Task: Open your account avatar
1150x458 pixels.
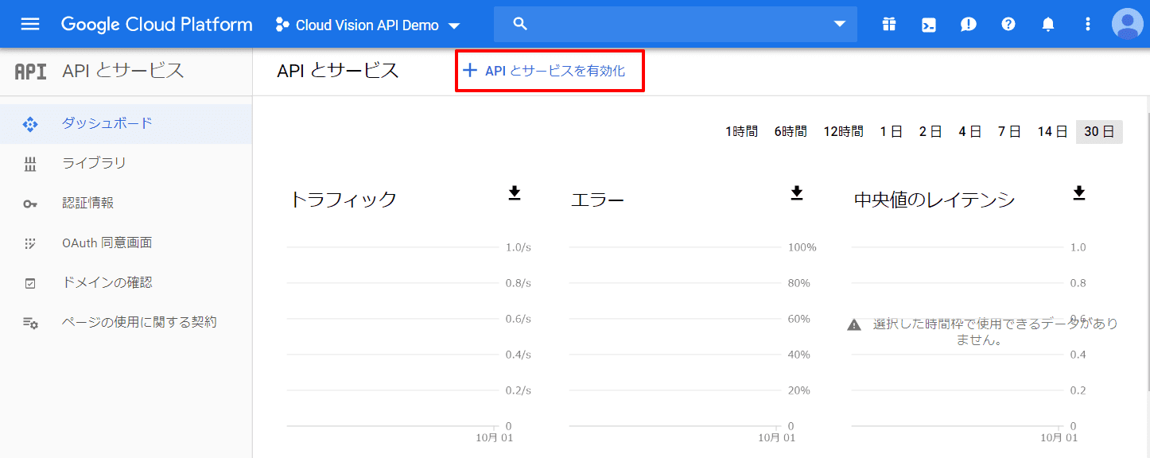Action: click(x=1126, y=24)
